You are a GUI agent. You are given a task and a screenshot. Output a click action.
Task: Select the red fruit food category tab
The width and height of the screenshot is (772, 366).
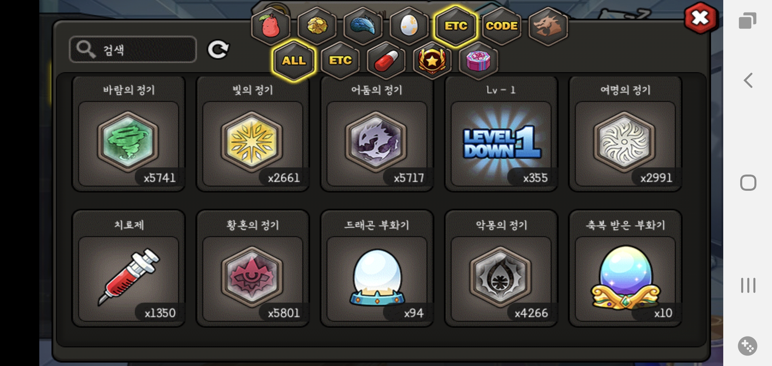[x=271, y=26]
